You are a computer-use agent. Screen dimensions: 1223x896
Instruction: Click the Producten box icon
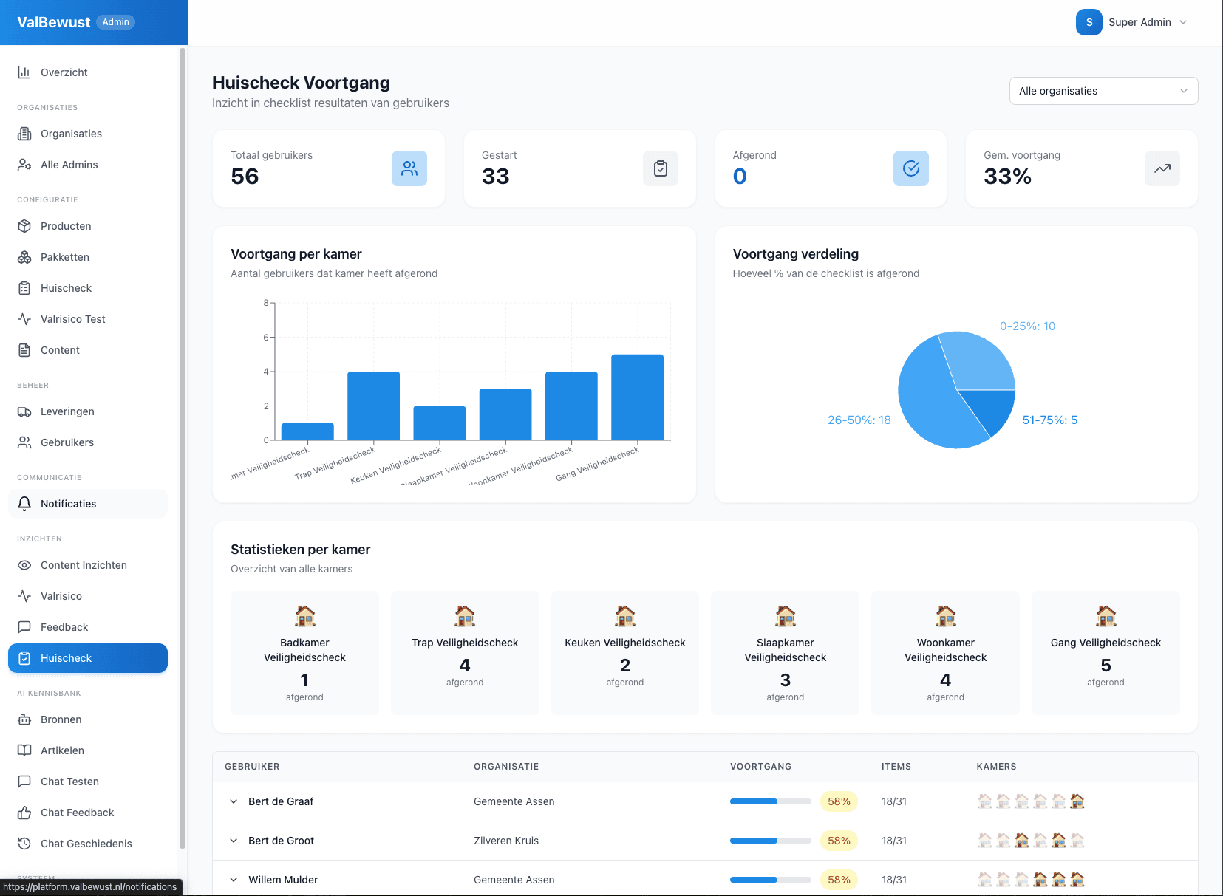24,226
